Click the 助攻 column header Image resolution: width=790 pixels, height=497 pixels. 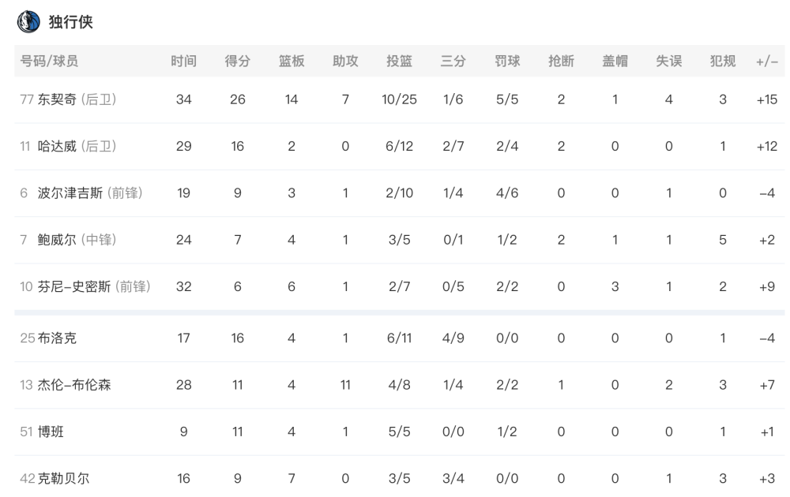pyautogui.click(x=345, y=62)
